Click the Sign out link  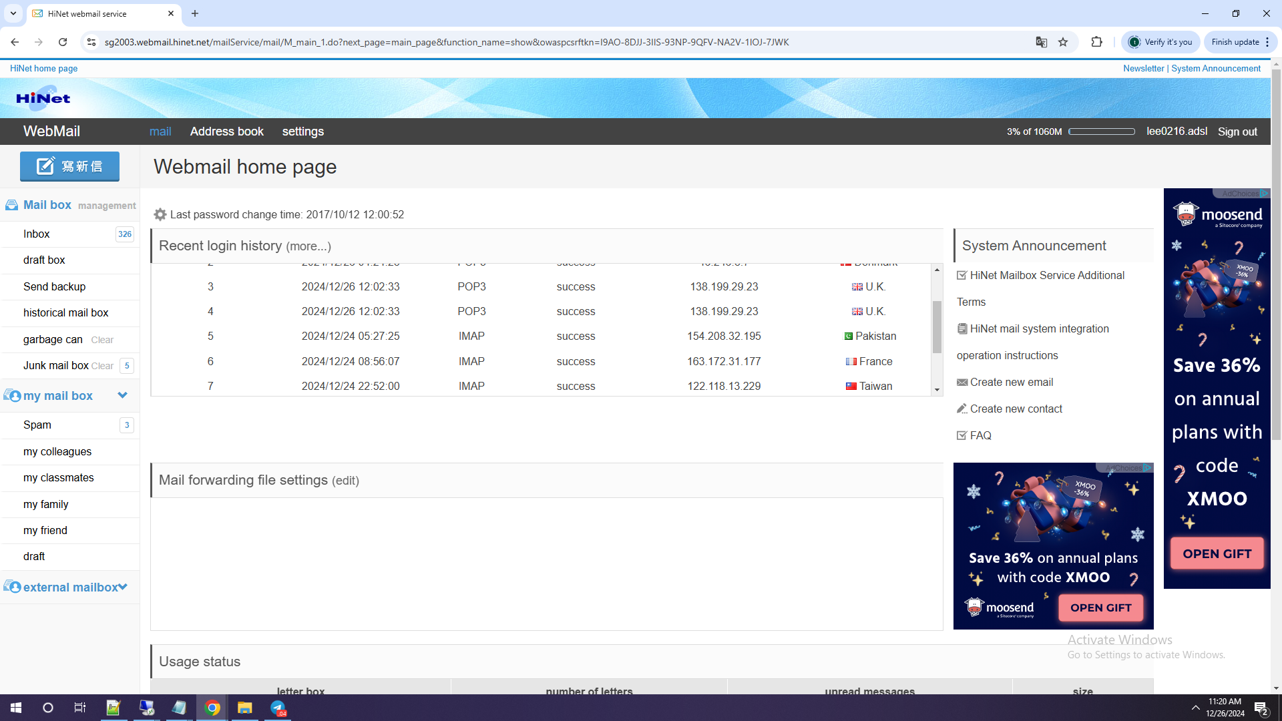(x=1237, y=132)
